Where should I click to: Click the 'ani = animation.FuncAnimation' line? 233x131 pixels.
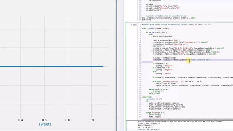pyautogui.click(x=169, y=18)
